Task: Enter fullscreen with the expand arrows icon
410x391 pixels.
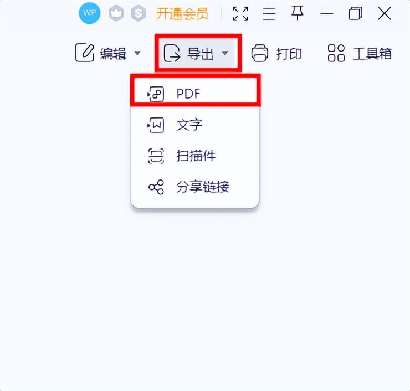Action: [240, 14]
